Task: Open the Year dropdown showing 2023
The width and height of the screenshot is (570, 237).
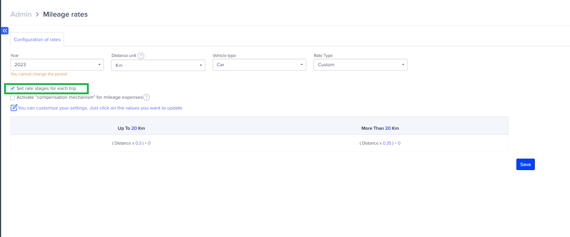Action: [x=57, y=65]
